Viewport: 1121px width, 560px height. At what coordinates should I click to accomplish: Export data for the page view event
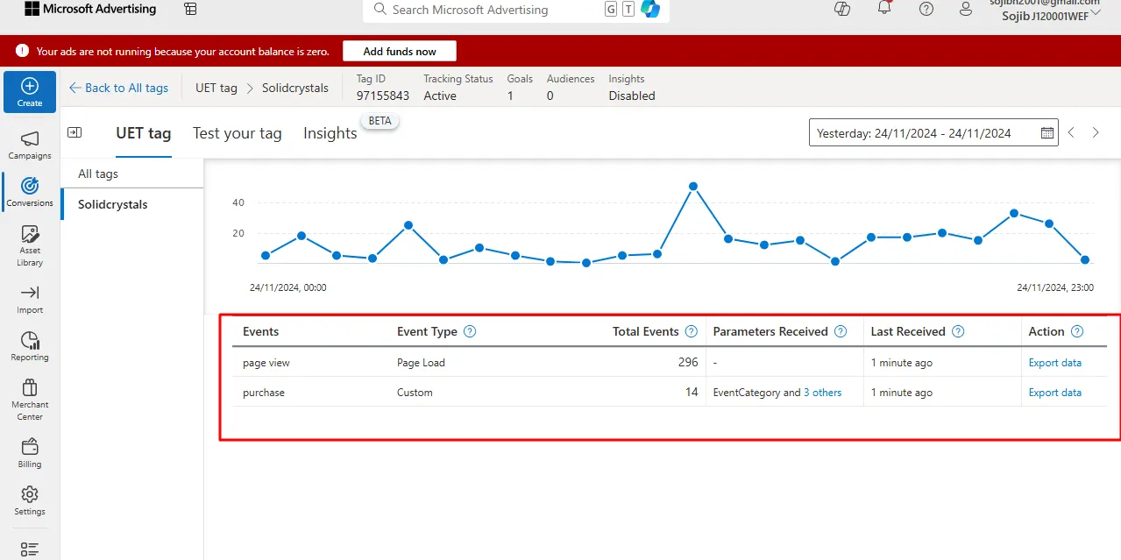(x=1055, y=363)
